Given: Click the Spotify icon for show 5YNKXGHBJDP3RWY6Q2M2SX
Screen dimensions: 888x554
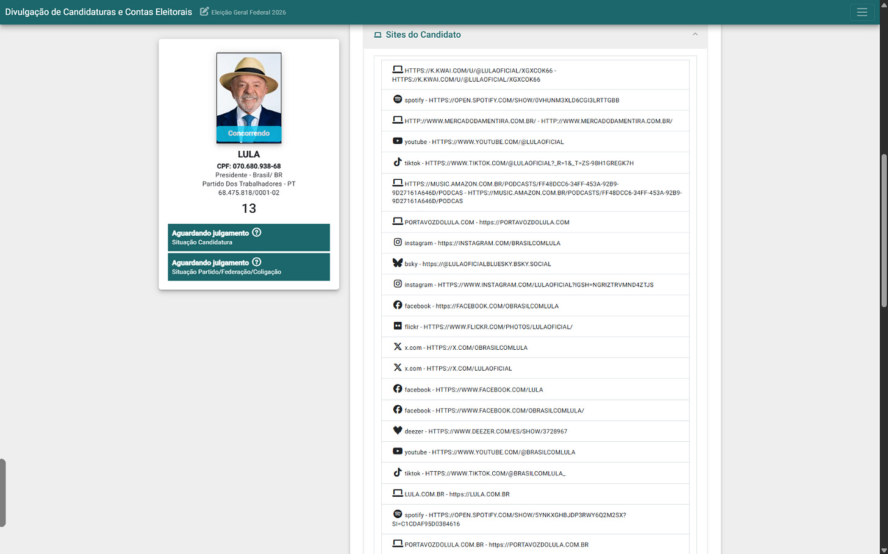Looking at the screenshot, I should coord(398,514).
